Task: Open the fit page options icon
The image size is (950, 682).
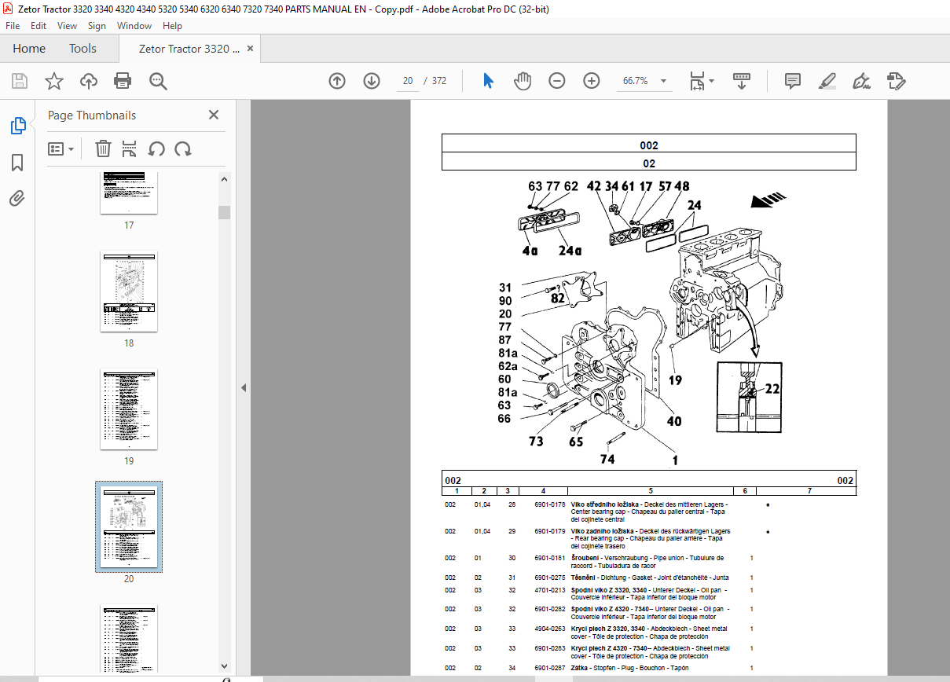Action: tap(697, 81)
